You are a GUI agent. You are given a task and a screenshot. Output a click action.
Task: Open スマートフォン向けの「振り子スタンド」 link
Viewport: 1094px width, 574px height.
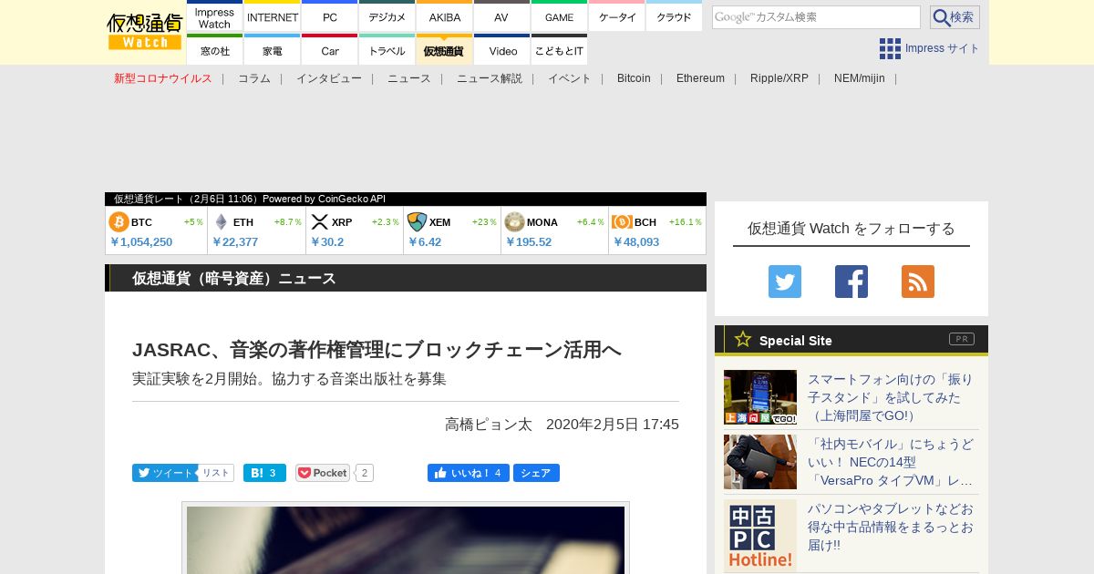(x=891, y=397)
